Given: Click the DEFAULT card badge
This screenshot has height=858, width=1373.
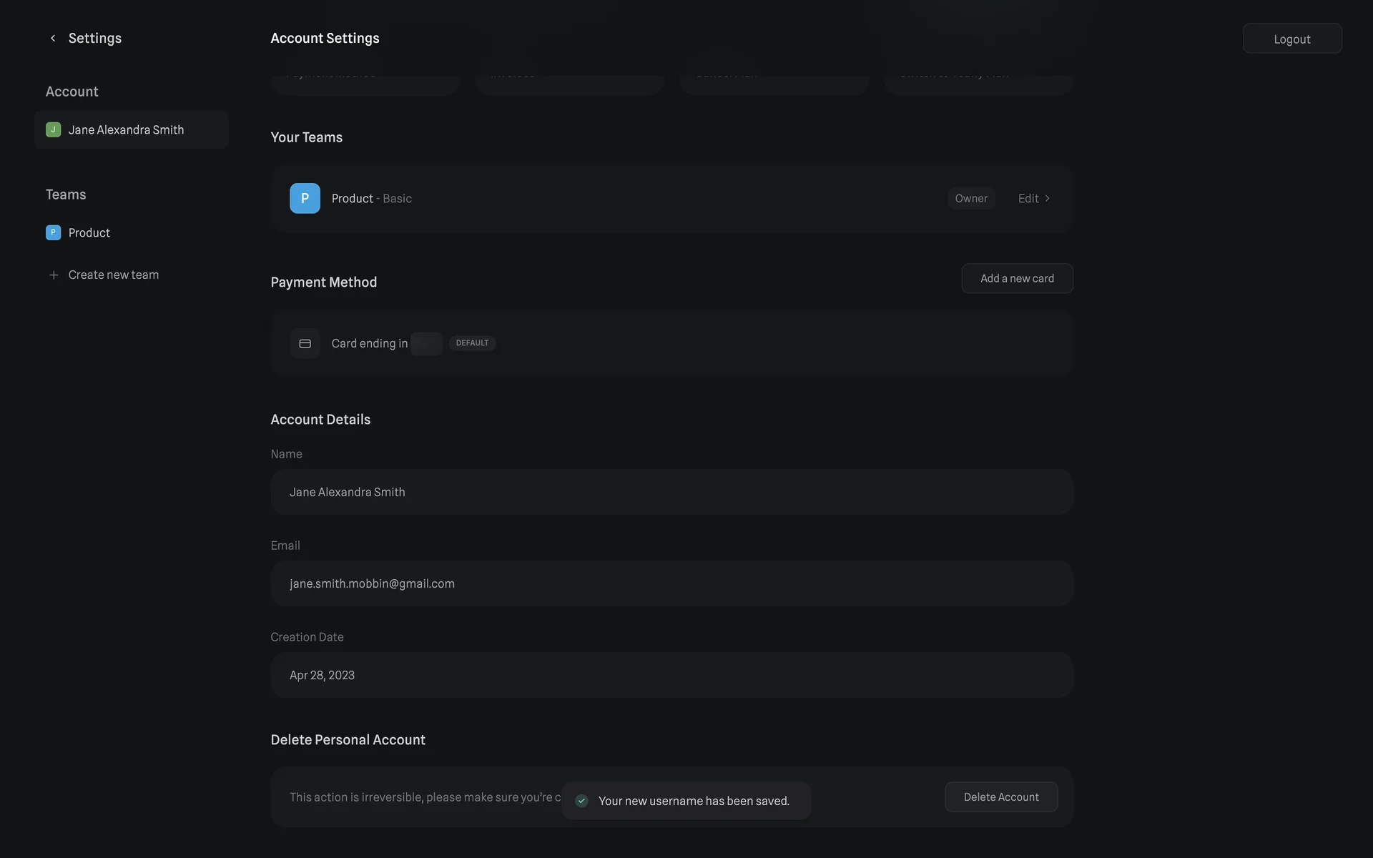Looking at the screenshot, I should pos(472,343).
